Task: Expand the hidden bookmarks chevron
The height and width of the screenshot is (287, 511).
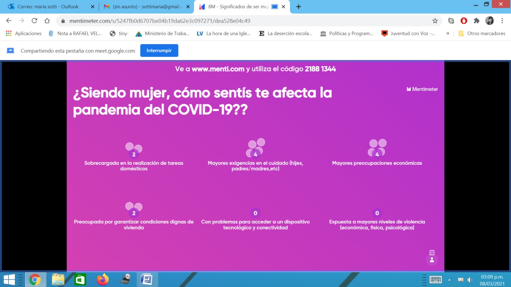Action: (448, 33)
